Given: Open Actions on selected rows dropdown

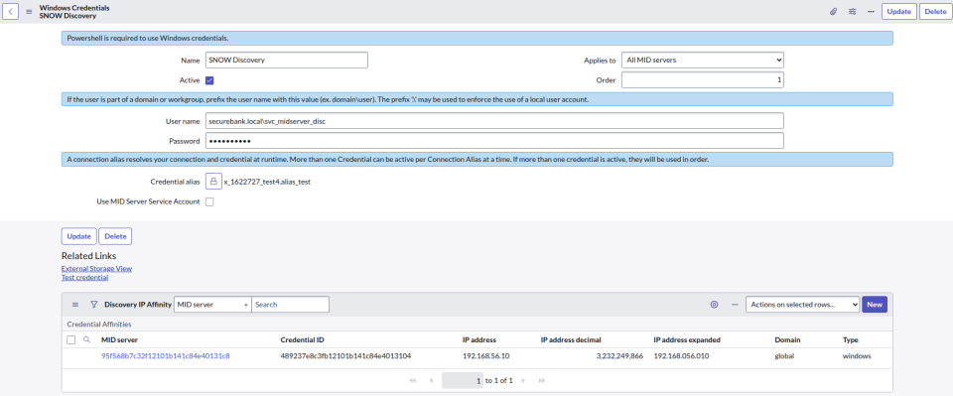Looking at the screenshot, I should (802, 305).
